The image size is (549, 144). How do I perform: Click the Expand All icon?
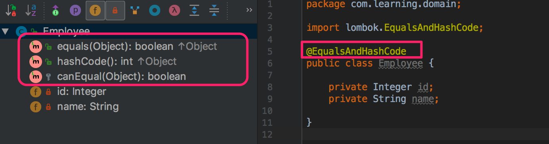(x=194, y=11)
